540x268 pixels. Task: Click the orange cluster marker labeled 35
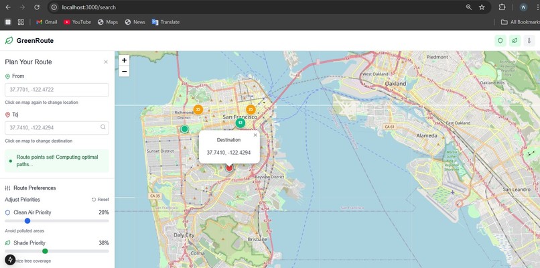click(198, 109)
